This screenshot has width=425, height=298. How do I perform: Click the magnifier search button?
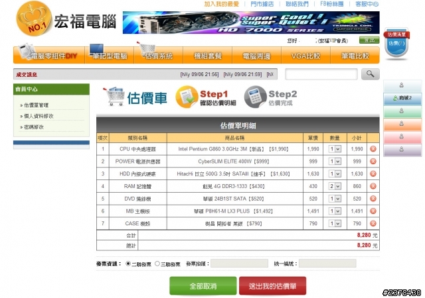point(371,74)
